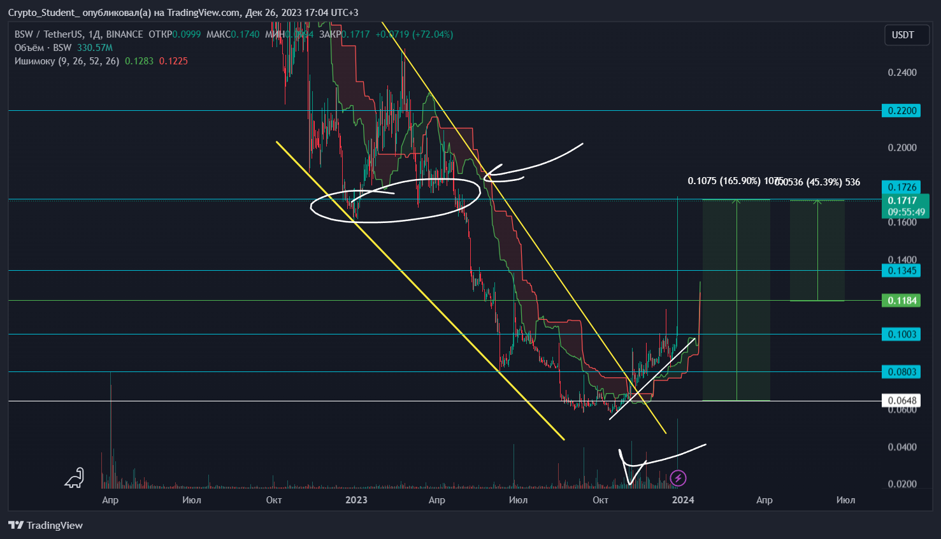Select the 0.1345 cyan price level label
Viewport: 941px width, 539px height.
[901, 271]
